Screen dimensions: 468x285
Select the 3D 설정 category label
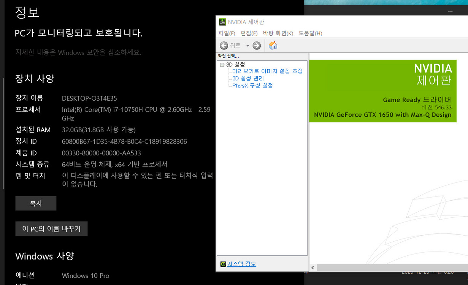click(x=235, y=65)
